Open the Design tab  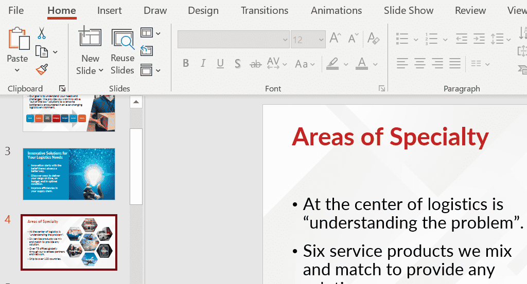[203, 11]
